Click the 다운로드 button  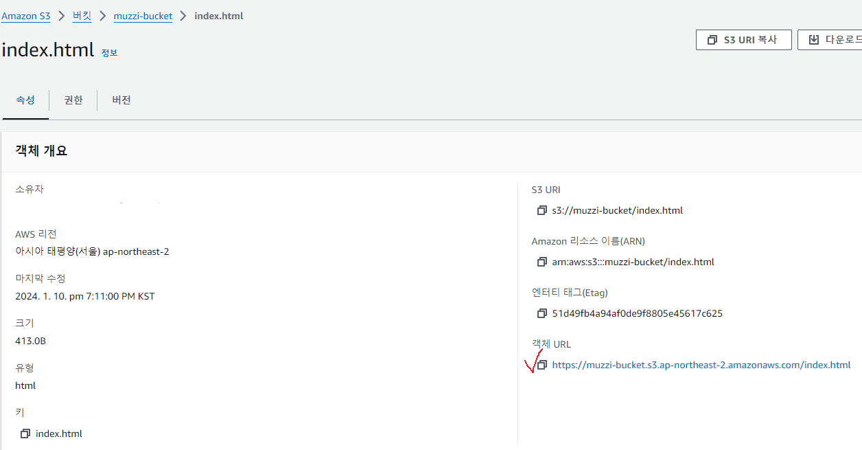(x=830, y=40)
